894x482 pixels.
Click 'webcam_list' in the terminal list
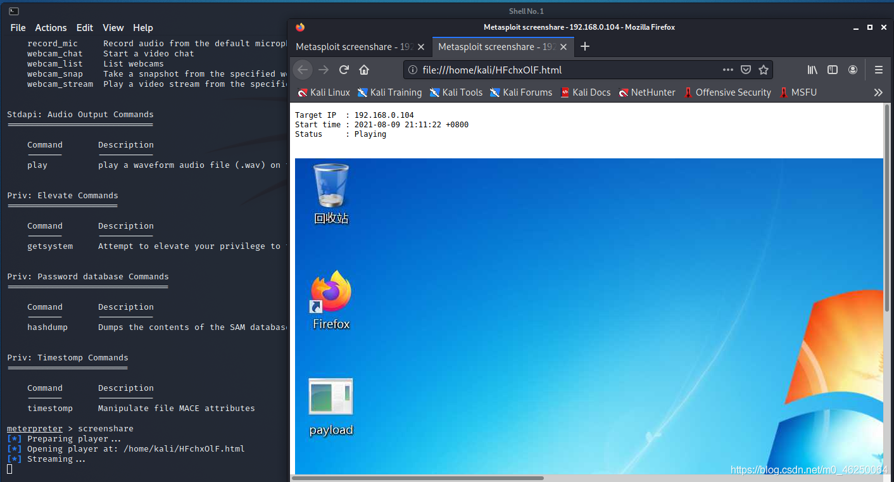pyautogui.click(x=55, y=64)
